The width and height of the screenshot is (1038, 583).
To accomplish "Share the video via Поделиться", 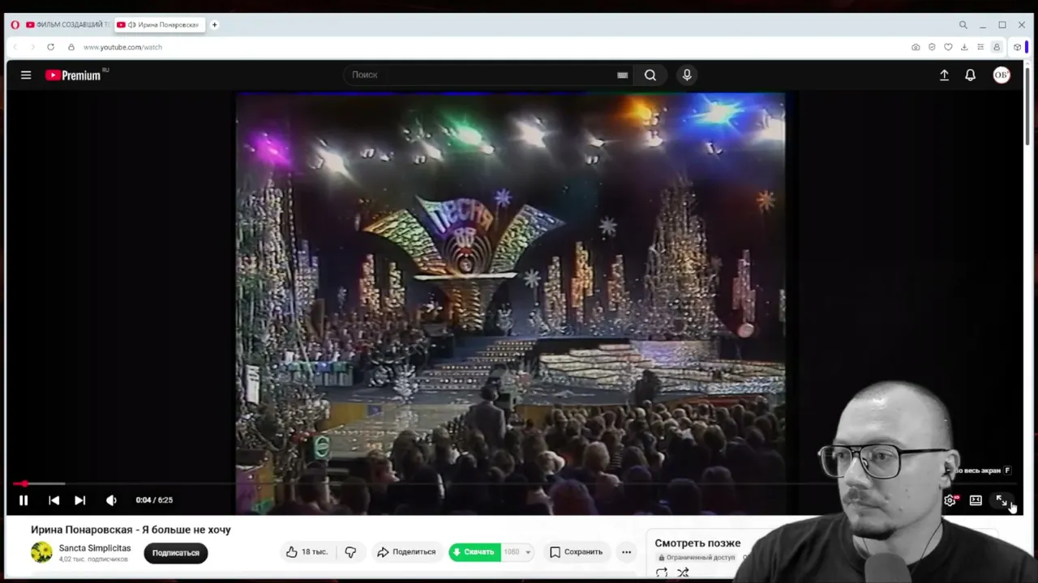I will point(406,552).
